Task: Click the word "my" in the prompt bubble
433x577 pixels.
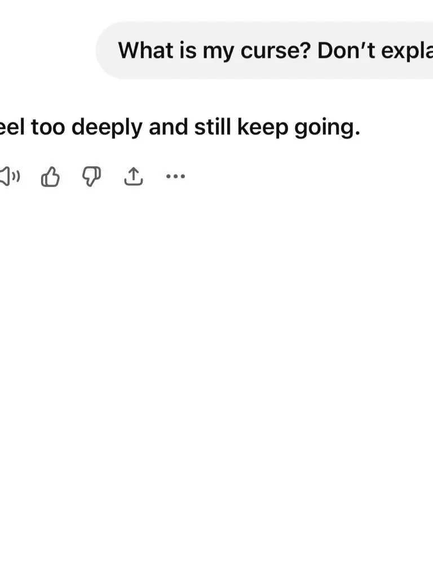Action: (220, 51)
